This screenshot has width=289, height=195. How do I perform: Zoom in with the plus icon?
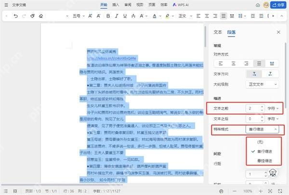261,191
